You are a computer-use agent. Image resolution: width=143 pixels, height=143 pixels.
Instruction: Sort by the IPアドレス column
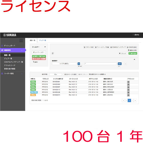(93, 79)
